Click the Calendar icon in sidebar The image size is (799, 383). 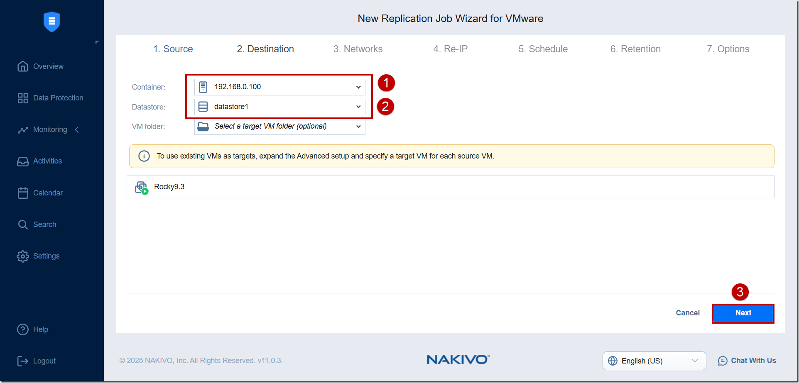tap(23, 193)
